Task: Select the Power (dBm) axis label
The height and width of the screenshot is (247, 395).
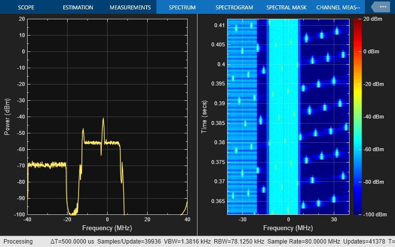Action: pos(7,117)
